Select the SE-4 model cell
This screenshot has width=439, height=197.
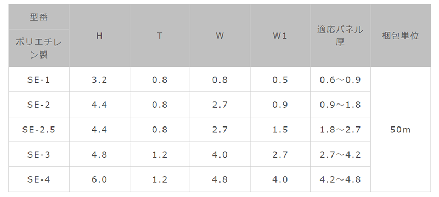tap(39, 179)
